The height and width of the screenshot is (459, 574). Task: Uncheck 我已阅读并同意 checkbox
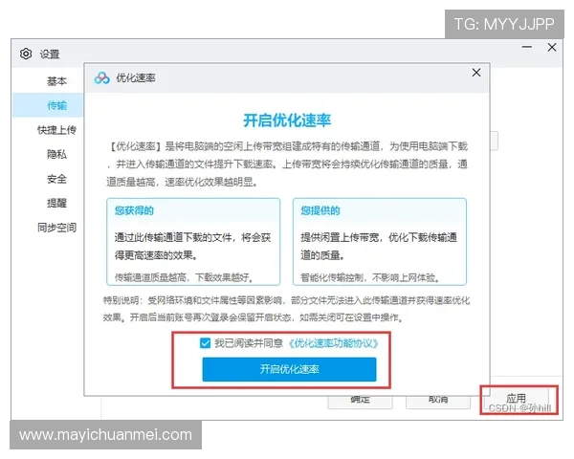[205, 343]
